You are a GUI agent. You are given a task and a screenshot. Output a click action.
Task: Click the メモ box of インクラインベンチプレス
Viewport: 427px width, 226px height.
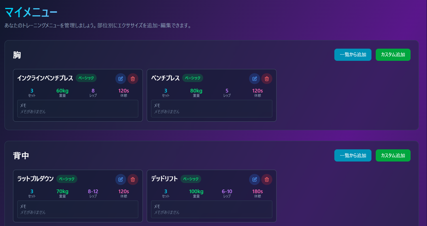pyautogui.click(x=78, y=109)
